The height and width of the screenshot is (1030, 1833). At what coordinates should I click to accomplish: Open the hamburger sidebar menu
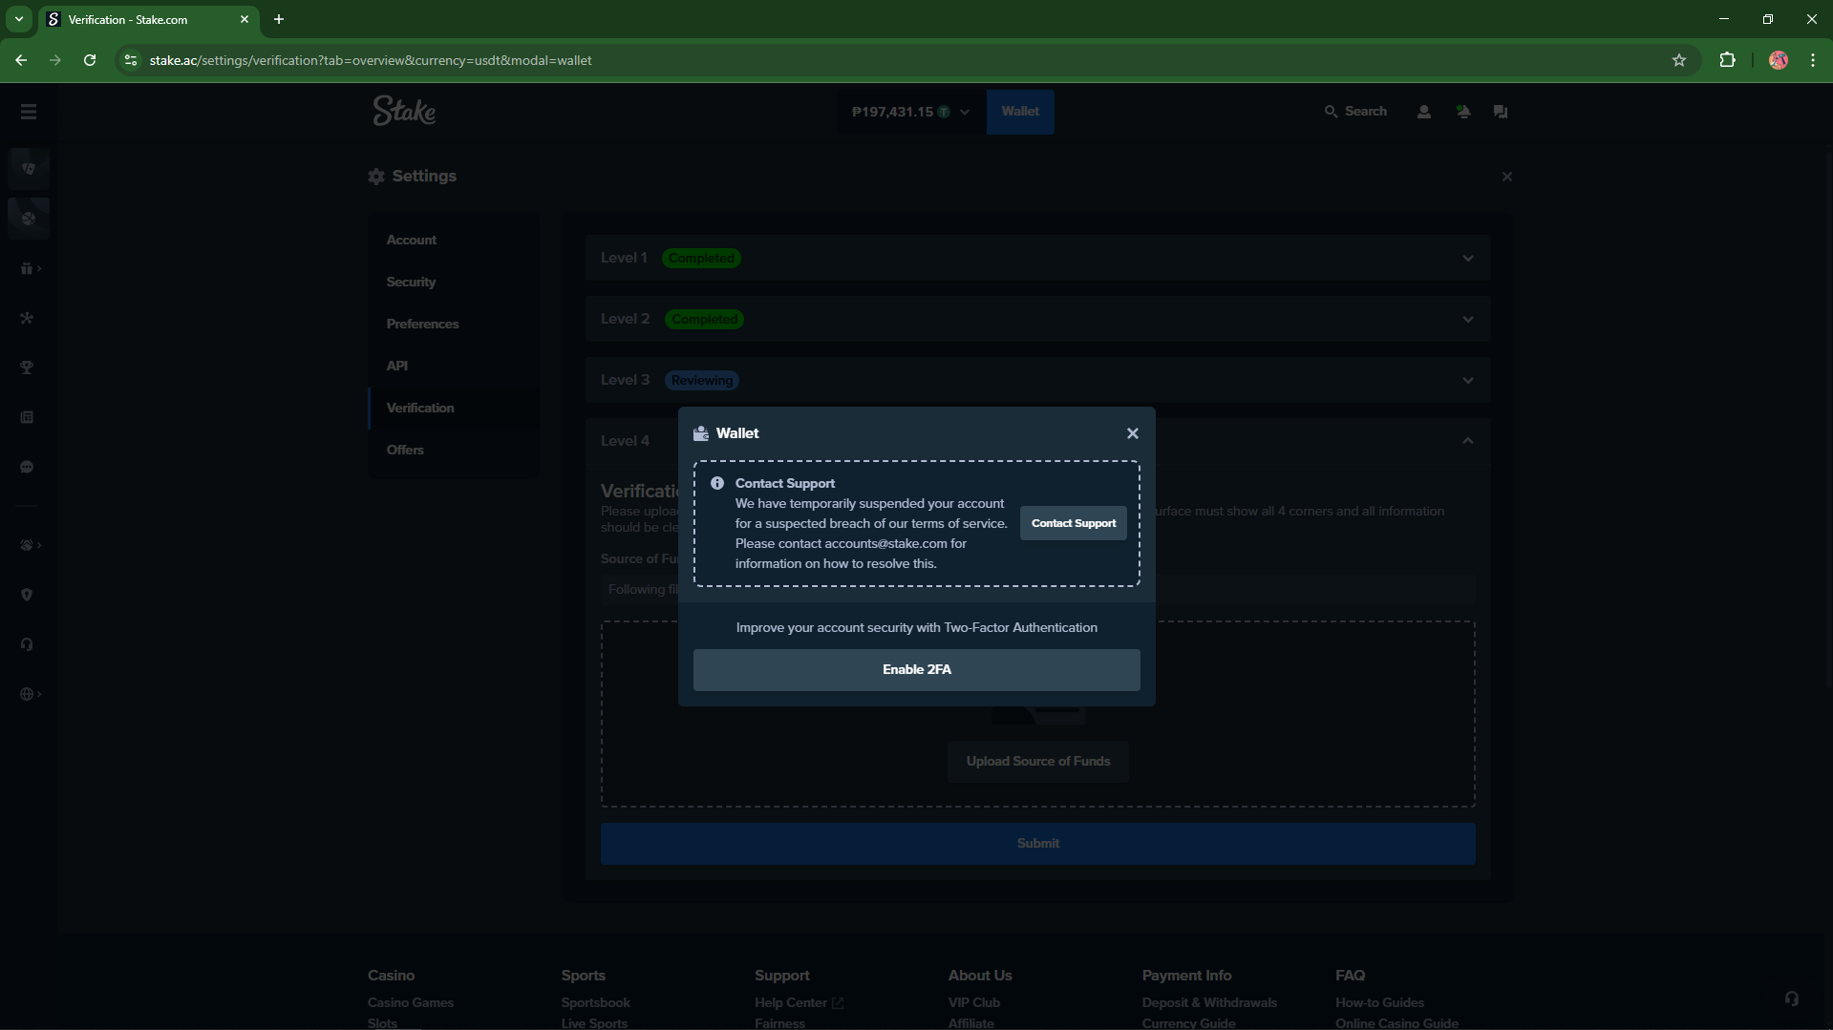tap(29, 112)
